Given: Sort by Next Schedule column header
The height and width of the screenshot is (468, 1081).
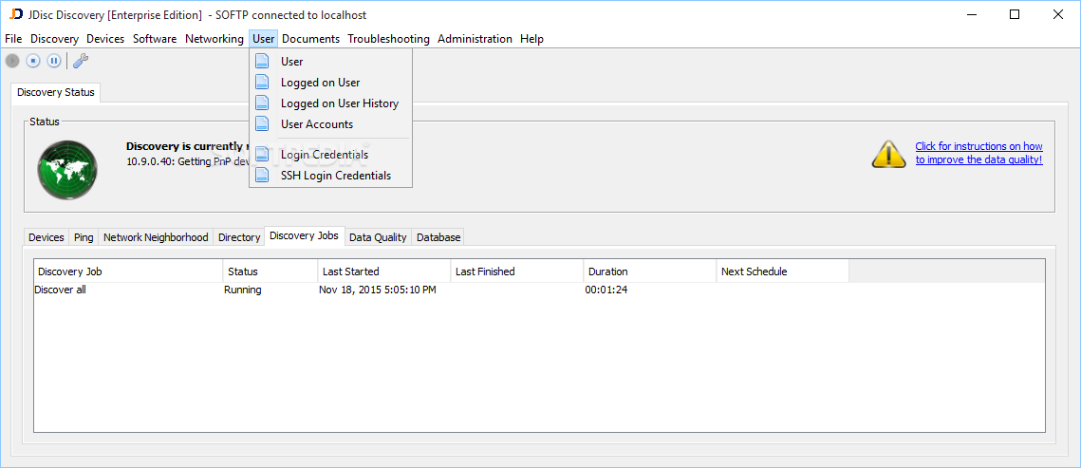Looking at the screenshot, I should [x=782, y=271].
